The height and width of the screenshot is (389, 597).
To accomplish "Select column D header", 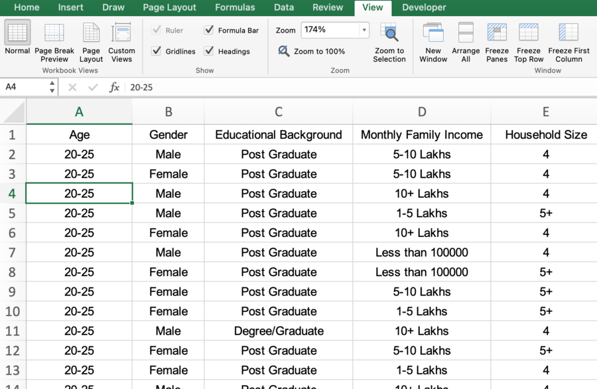I will 422,112.
